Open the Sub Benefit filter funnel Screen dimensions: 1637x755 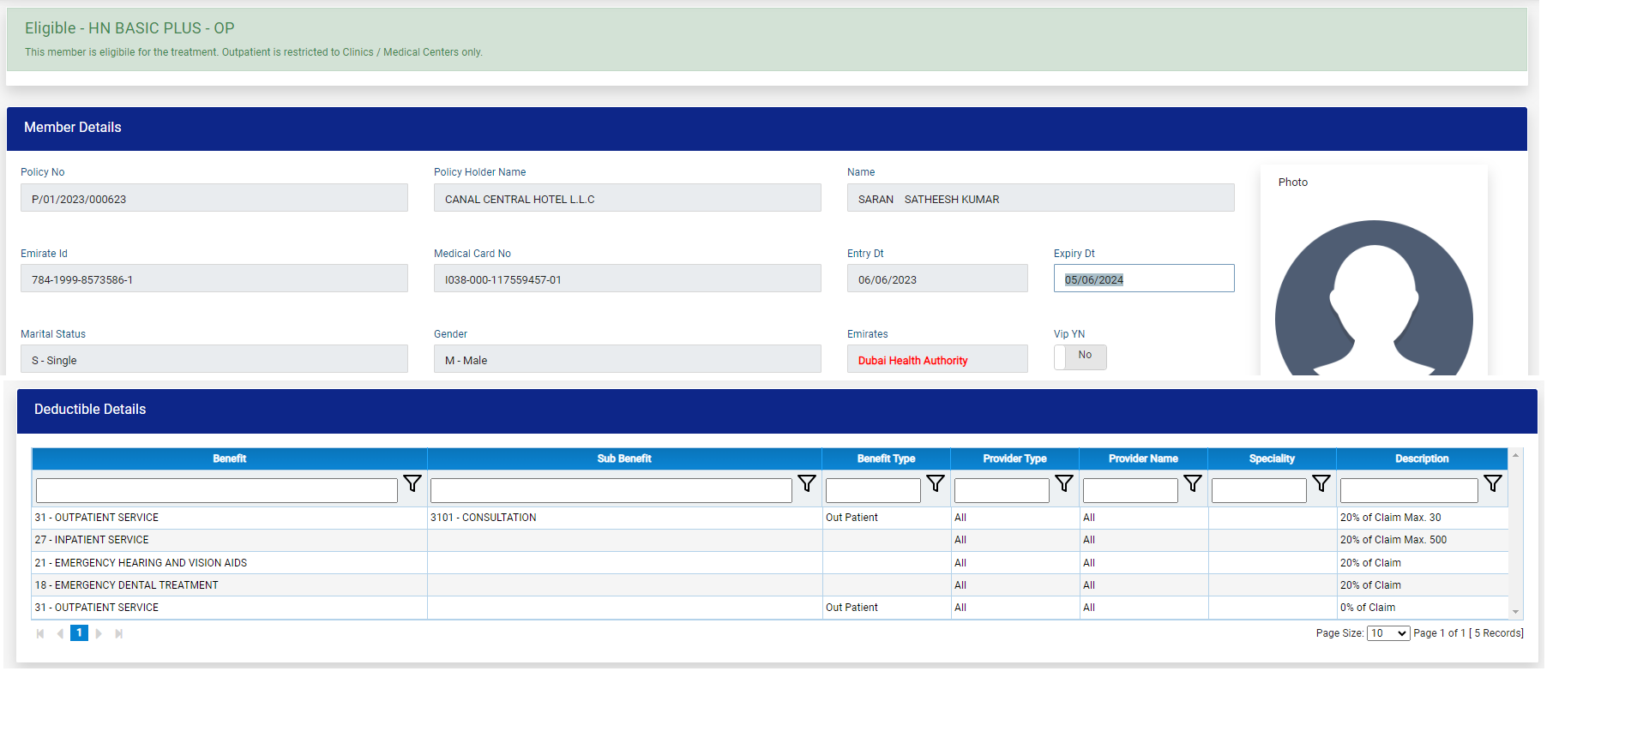[x=806, y=484]
